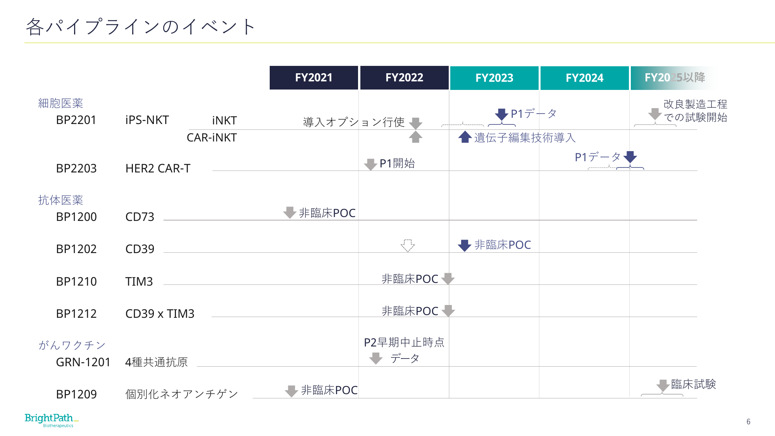Viewport: 775px width, 436px height.
Task: Click the gray arrow beside 導入オプション行使
Action: click(415, 123)
